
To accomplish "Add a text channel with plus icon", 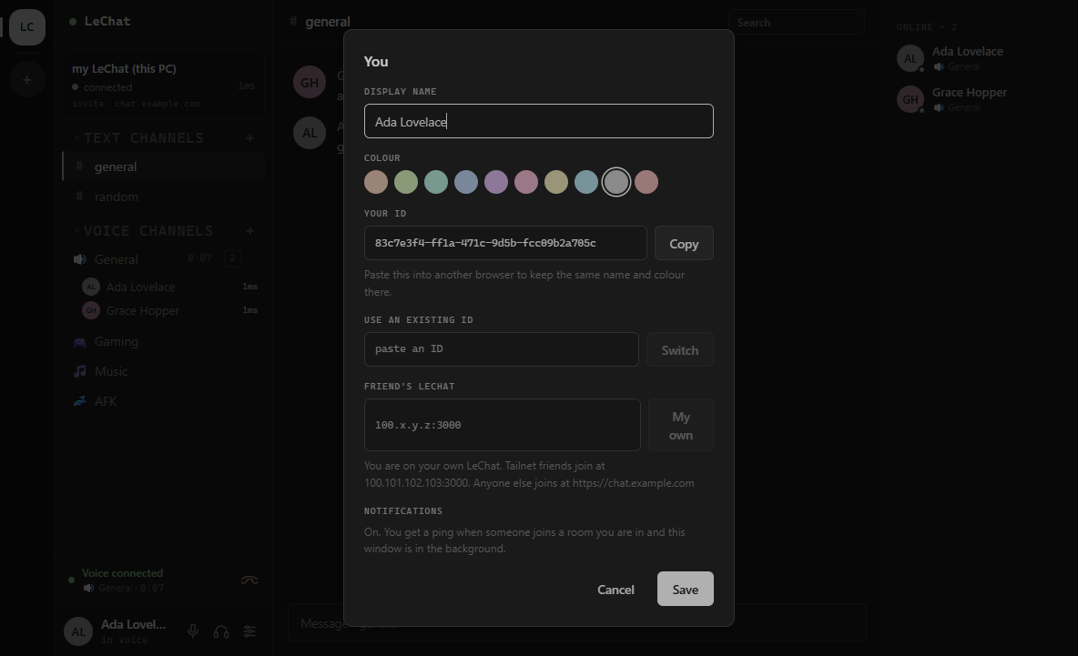I will tap(249, 138).
